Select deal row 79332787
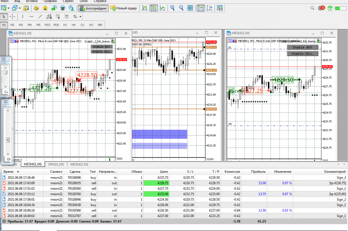The image size is (348, 231). click(174, 216)
